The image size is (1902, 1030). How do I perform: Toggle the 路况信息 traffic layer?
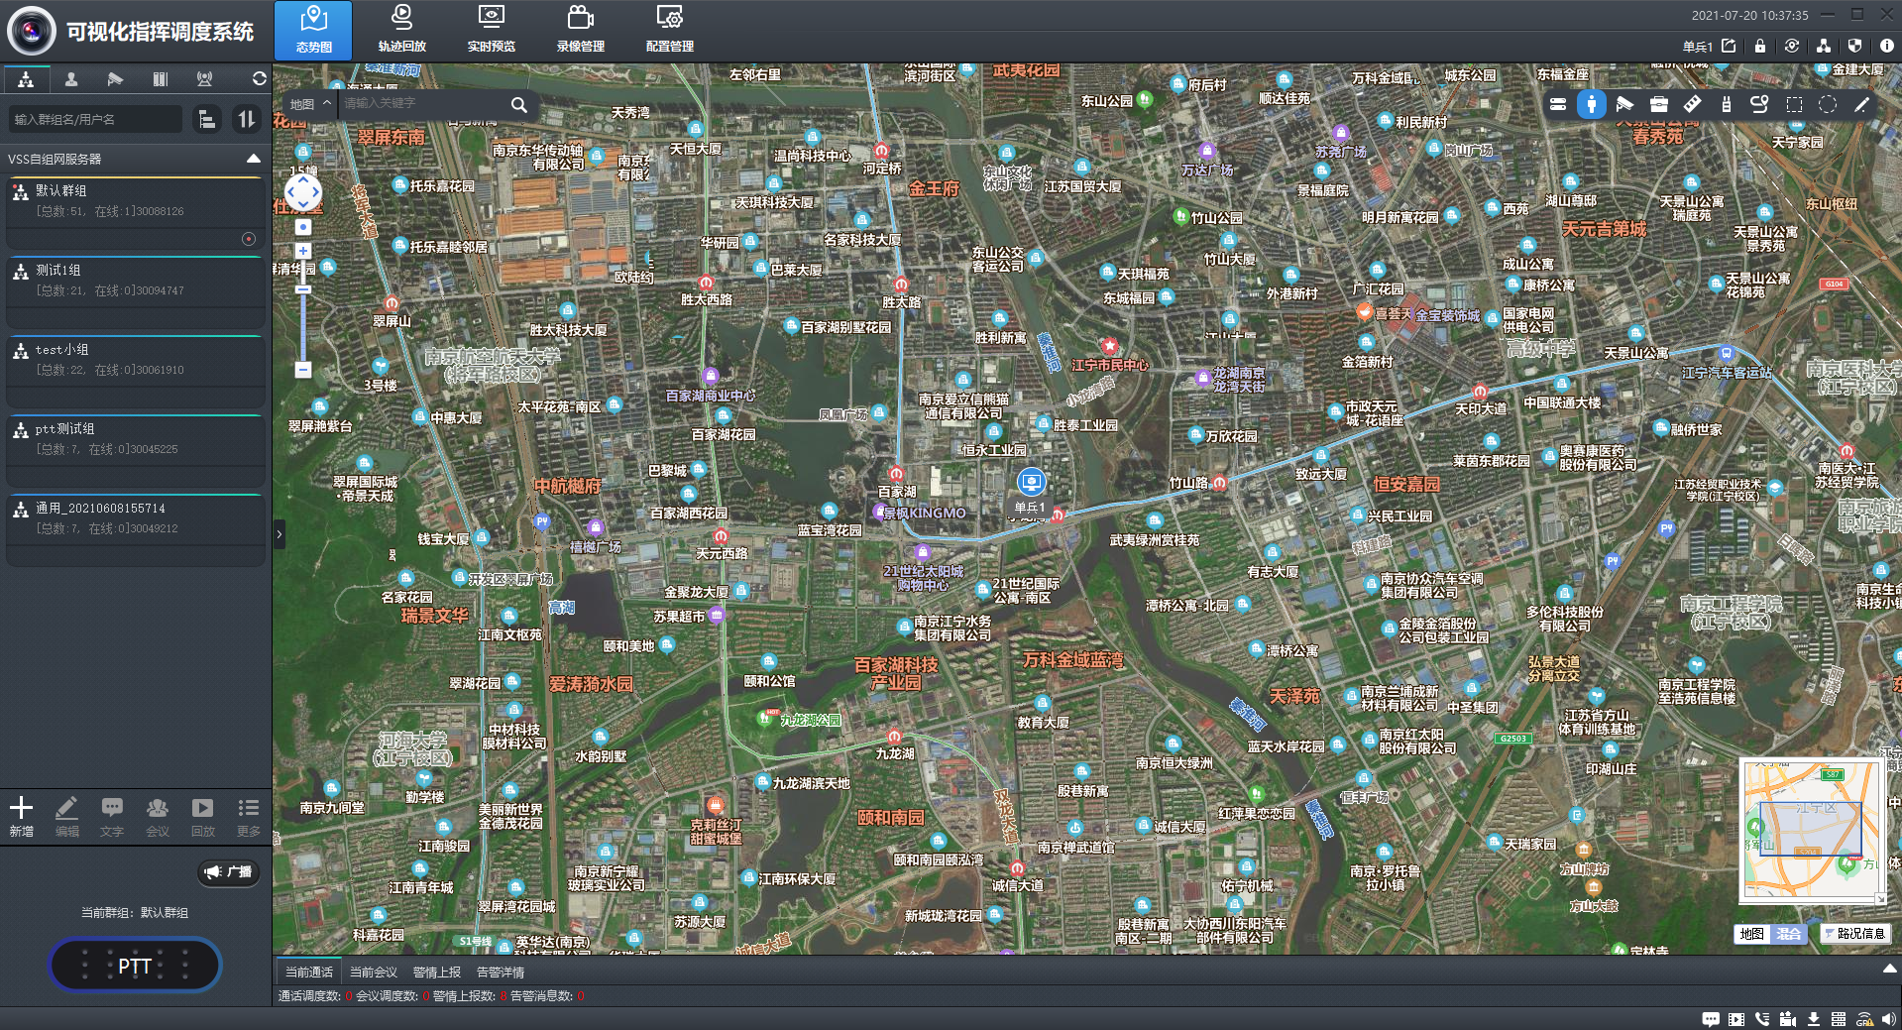[1854, 934]
